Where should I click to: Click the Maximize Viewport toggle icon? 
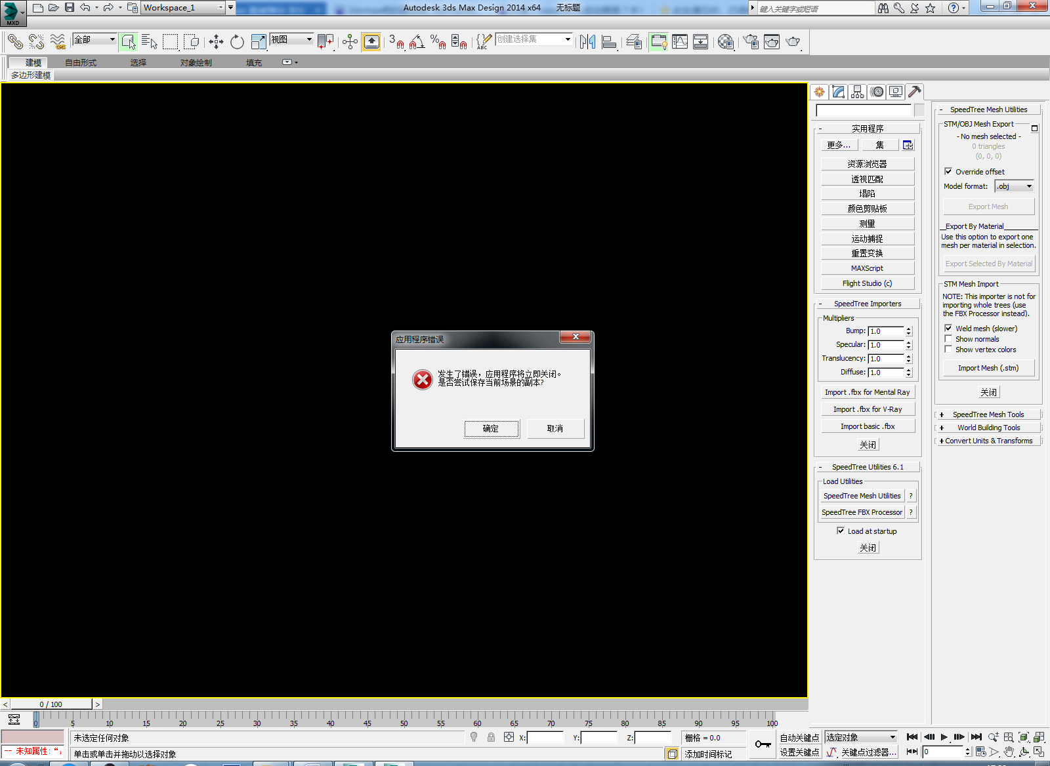(x=1039, y=752)
